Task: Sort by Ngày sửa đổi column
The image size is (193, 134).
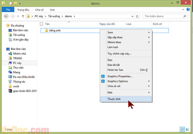Action: pos(107,24)
